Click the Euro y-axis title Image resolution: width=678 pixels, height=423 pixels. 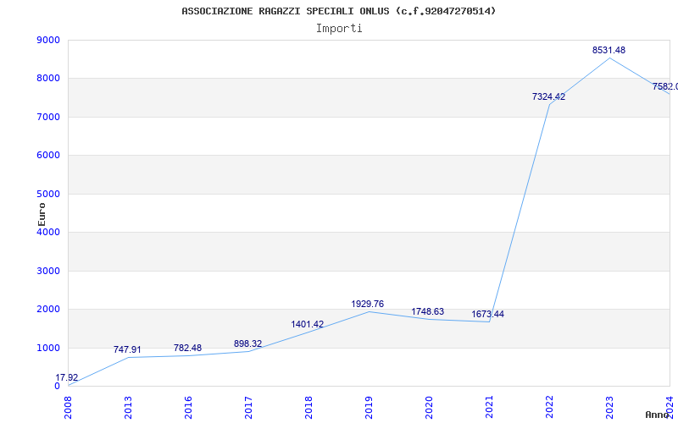(42, 213)
